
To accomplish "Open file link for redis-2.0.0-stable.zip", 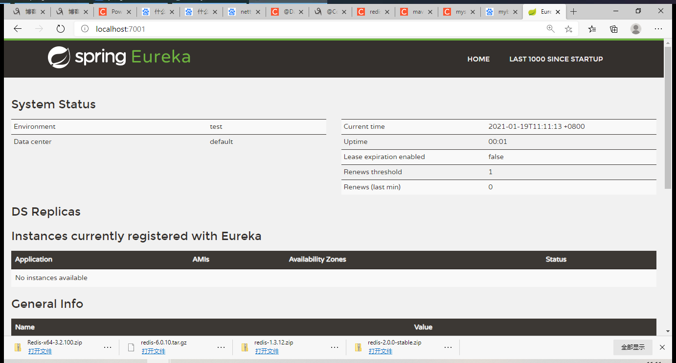I will (x=381, y=351).
